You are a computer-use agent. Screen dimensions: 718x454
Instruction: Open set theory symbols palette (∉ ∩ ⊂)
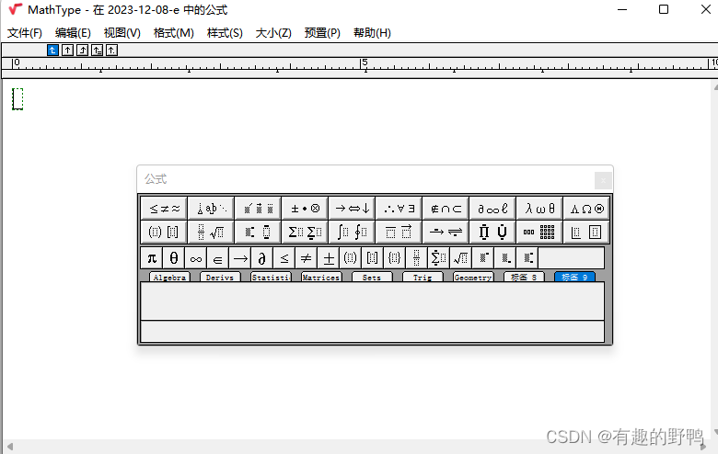click(446, 209)
